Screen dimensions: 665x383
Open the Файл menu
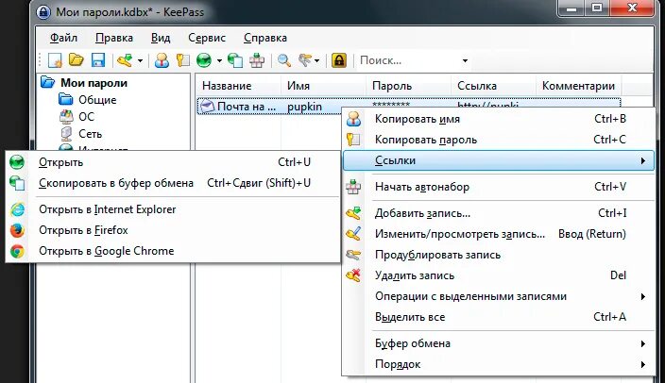(63, 38)
